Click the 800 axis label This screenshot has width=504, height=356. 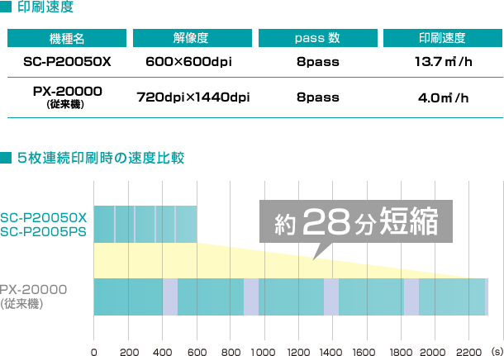pos(231,352)
